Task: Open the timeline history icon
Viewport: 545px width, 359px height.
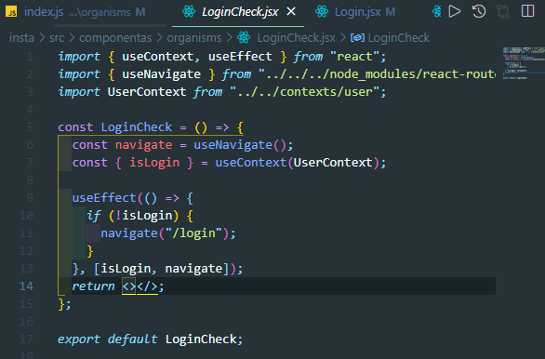Action: pos(479,11)
